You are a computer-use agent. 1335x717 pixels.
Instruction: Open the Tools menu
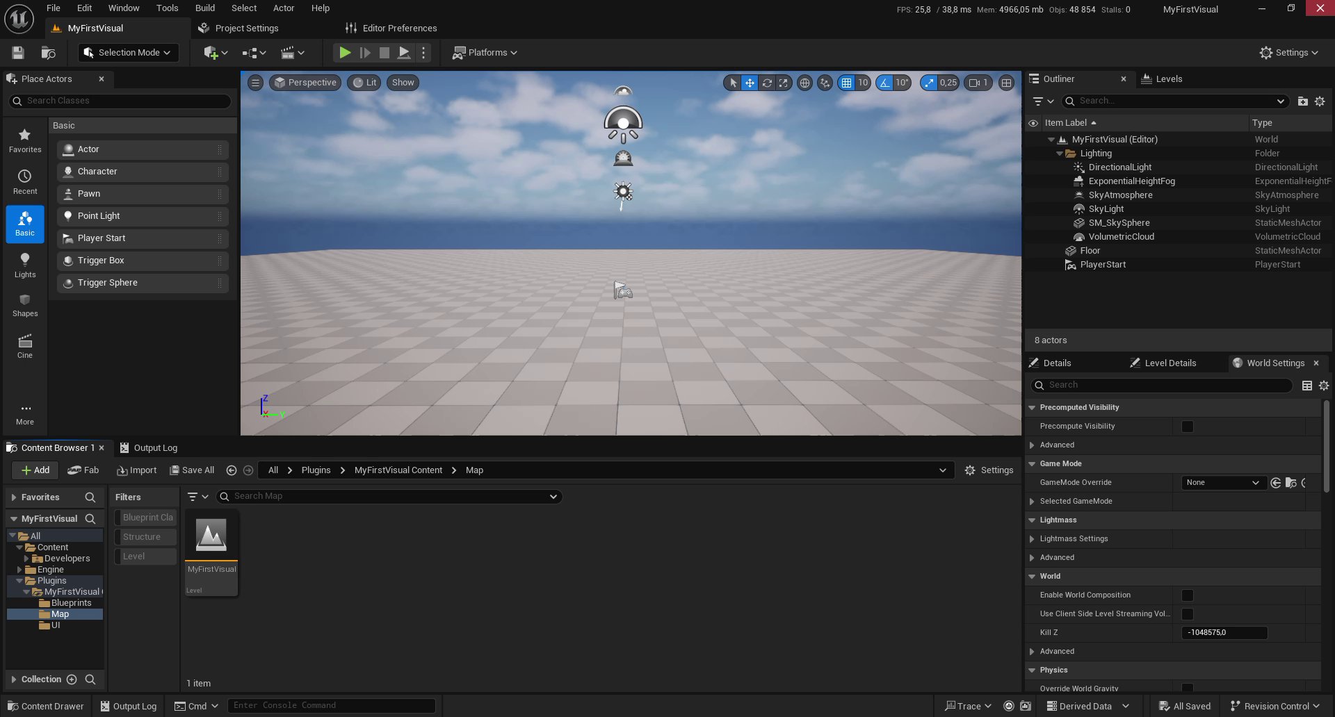tap(167, 8)
